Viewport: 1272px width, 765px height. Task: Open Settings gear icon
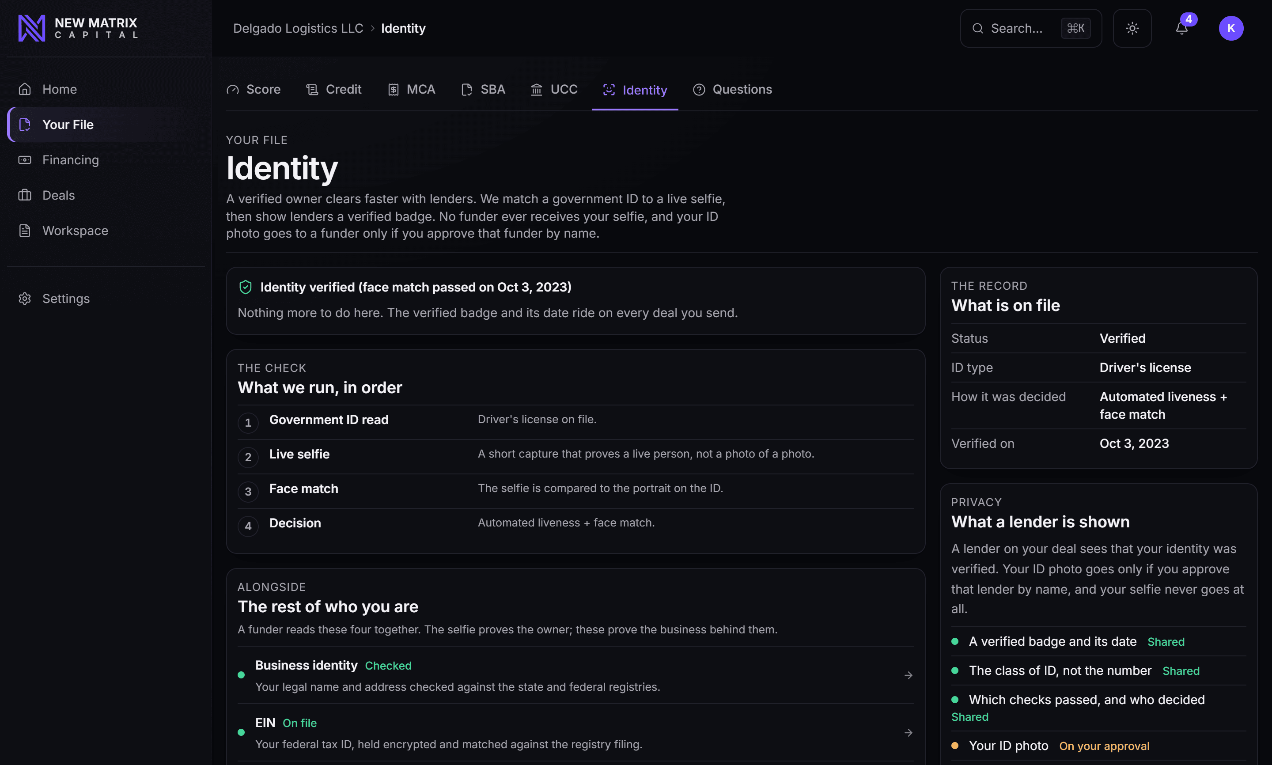click(25, 299)
